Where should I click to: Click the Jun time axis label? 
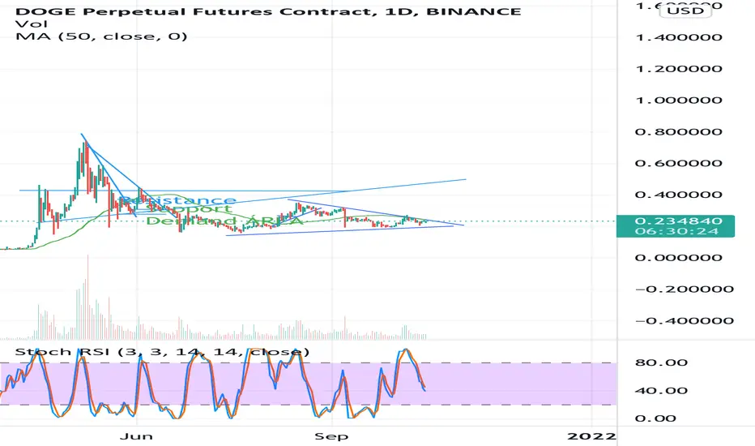pyautogui.click(x=136, y=436)
